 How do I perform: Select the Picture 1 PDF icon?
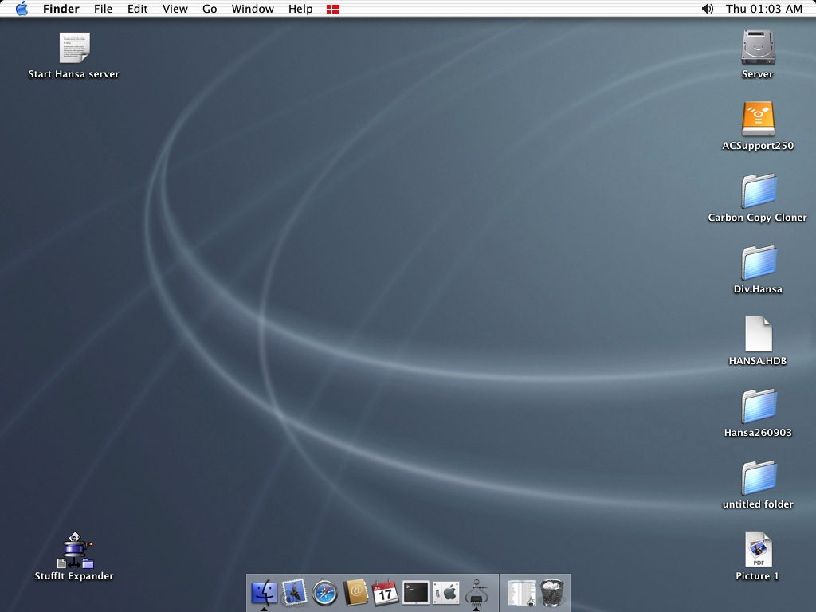pos(759,549)
